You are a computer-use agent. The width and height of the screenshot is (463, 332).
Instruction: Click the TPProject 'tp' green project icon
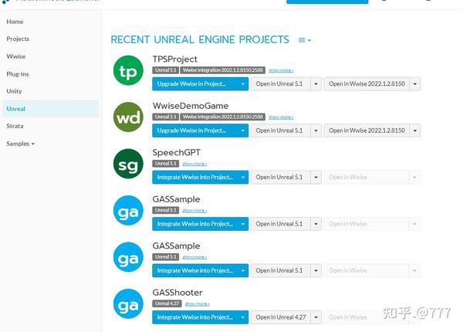pyautogui.click(x=128, y=70)
